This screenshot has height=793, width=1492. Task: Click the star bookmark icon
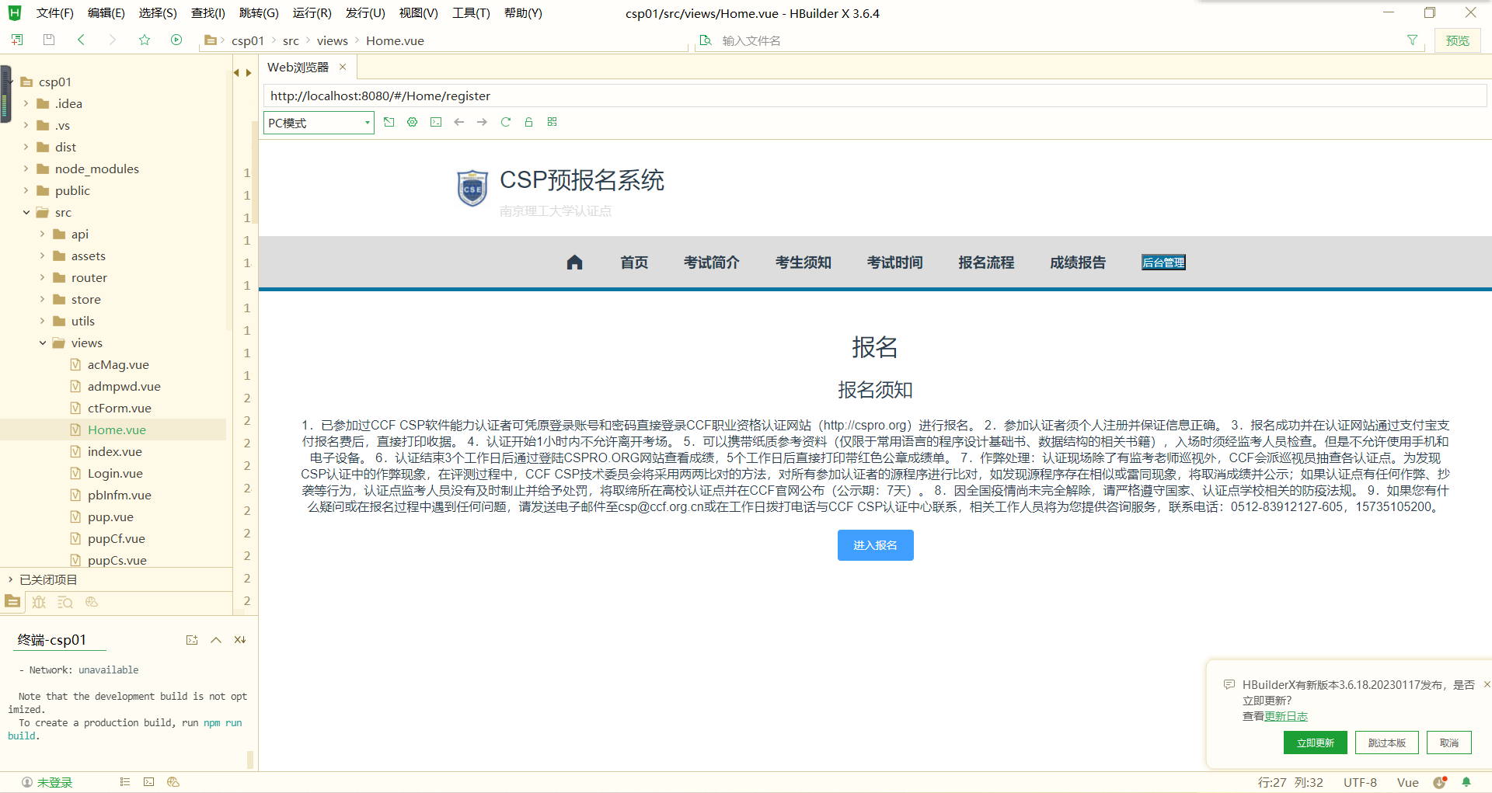click(145, 40)
